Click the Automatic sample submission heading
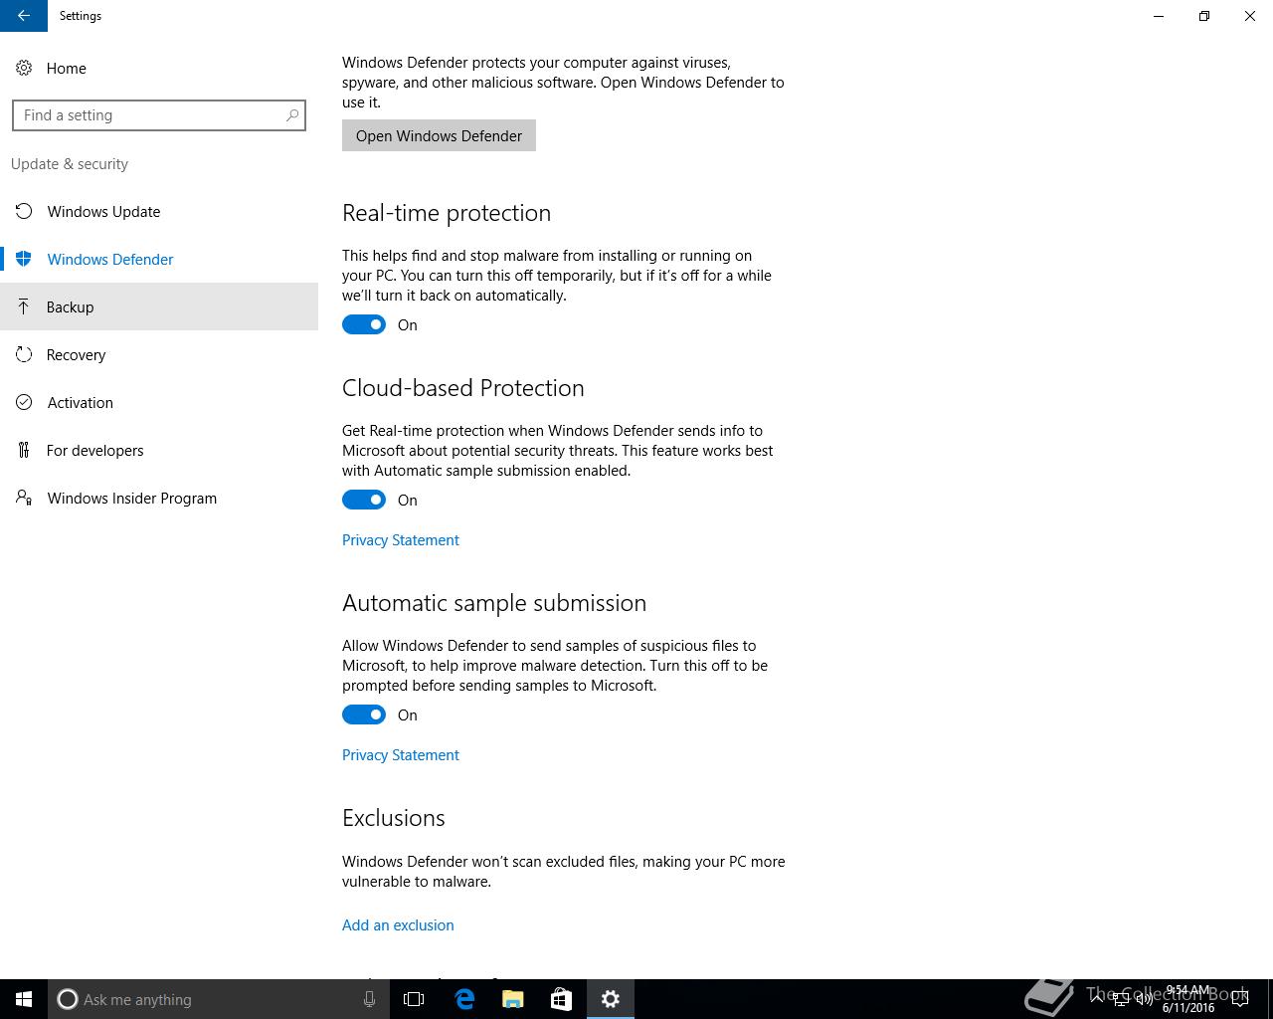This screenshot has height=1019, width=1273. point(494,603)
